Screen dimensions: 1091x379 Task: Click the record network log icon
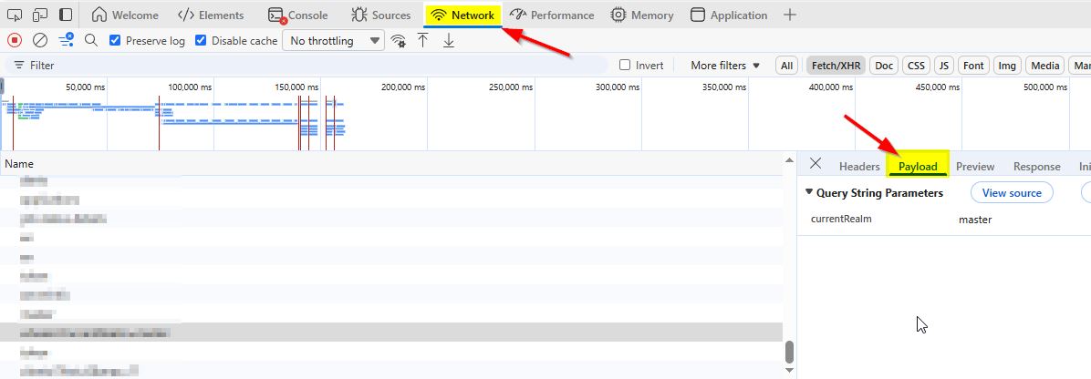[14, 40]
